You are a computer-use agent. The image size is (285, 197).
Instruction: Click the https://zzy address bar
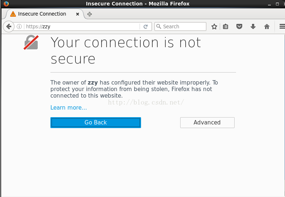point(82,26)
